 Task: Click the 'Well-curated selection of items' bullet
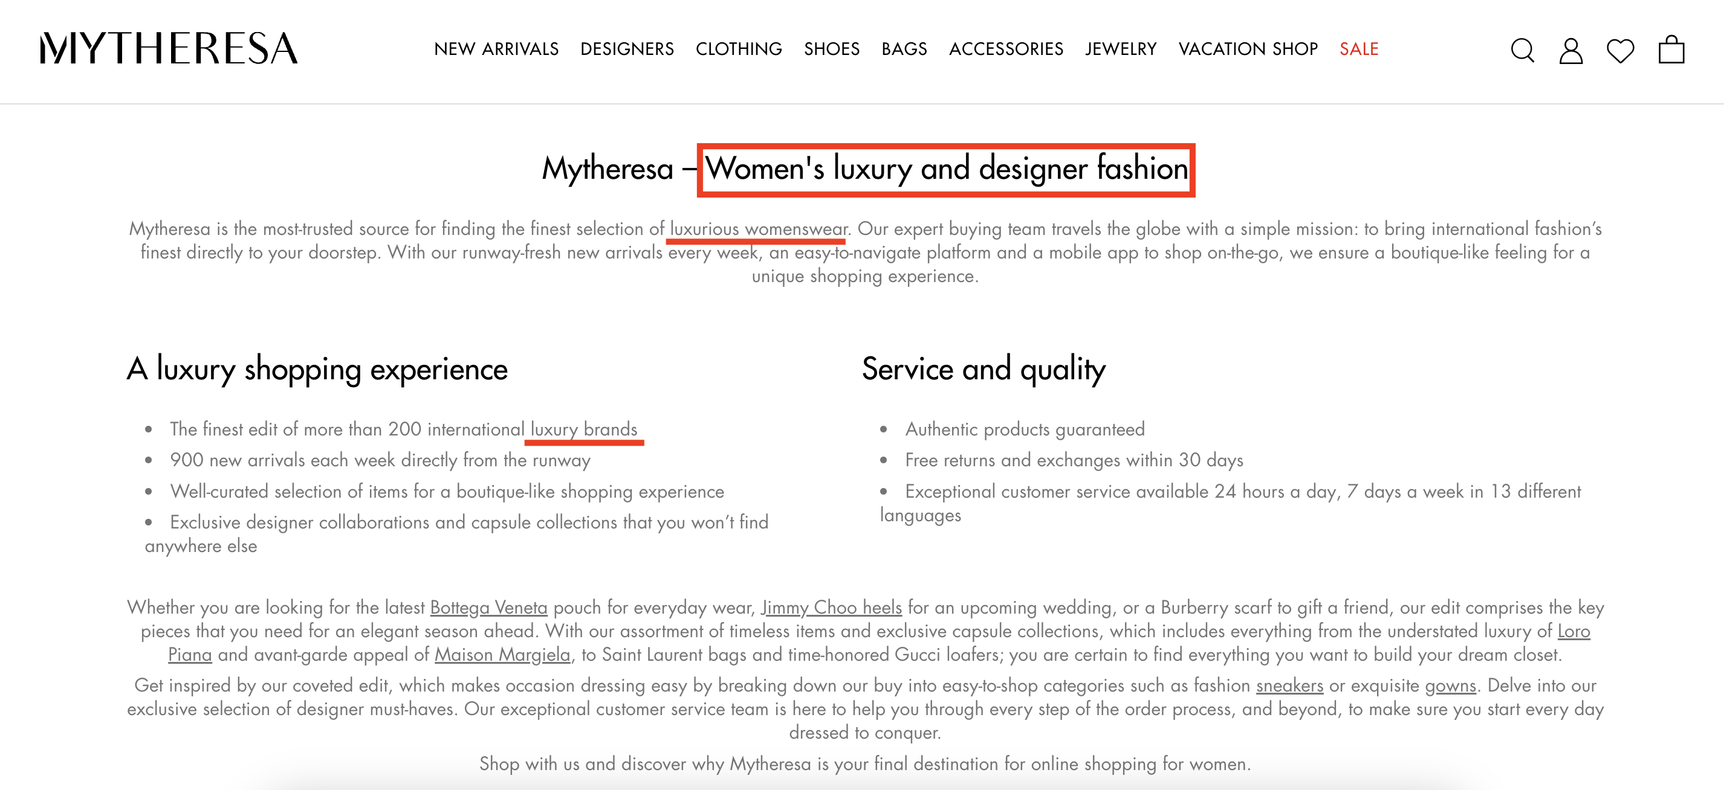[x=447, y=492]
